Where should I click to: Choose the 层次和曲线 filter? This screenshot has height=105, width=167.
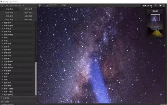pos(17,35)
